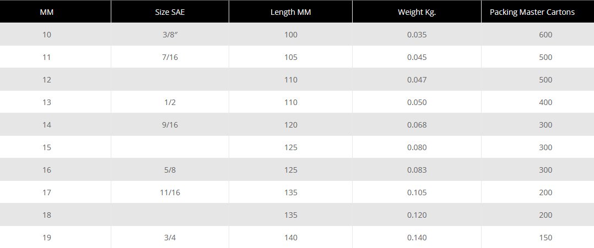Click the Length MM column header

291,12
